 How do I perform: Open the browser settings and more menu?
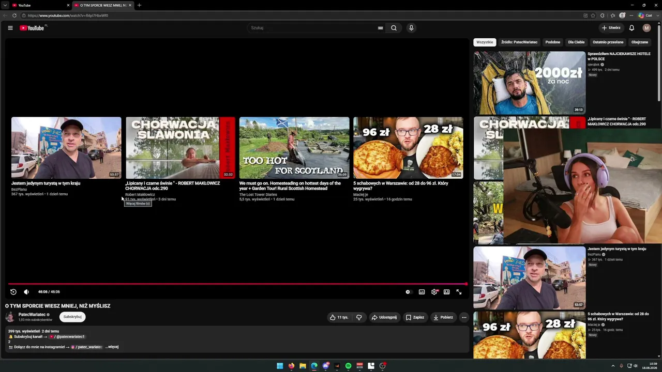click(x=631, y=16)
